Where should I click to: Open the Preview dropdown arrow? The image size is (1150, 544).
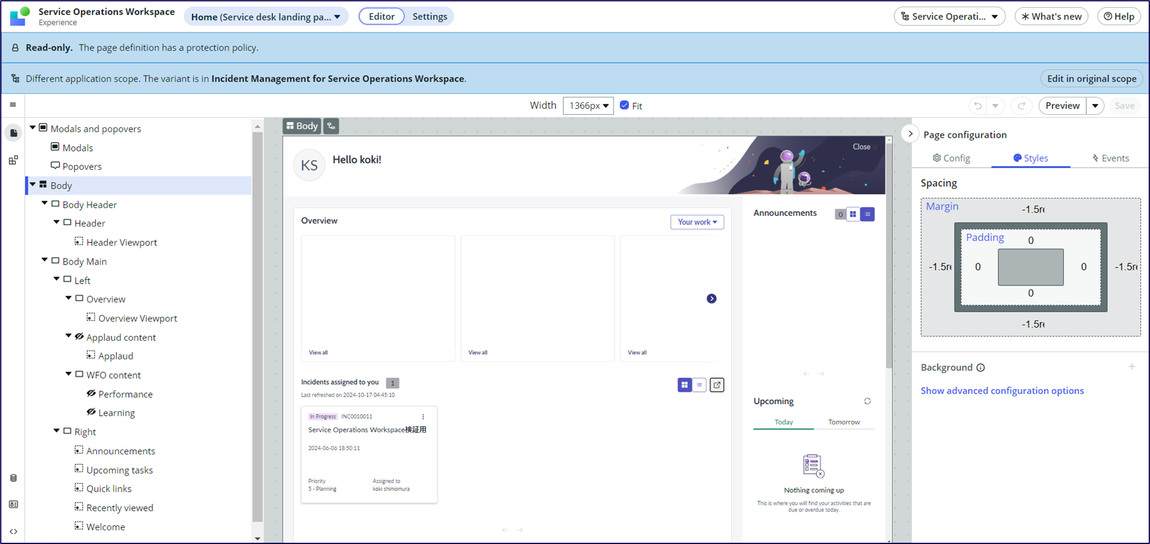(1095, 106)
